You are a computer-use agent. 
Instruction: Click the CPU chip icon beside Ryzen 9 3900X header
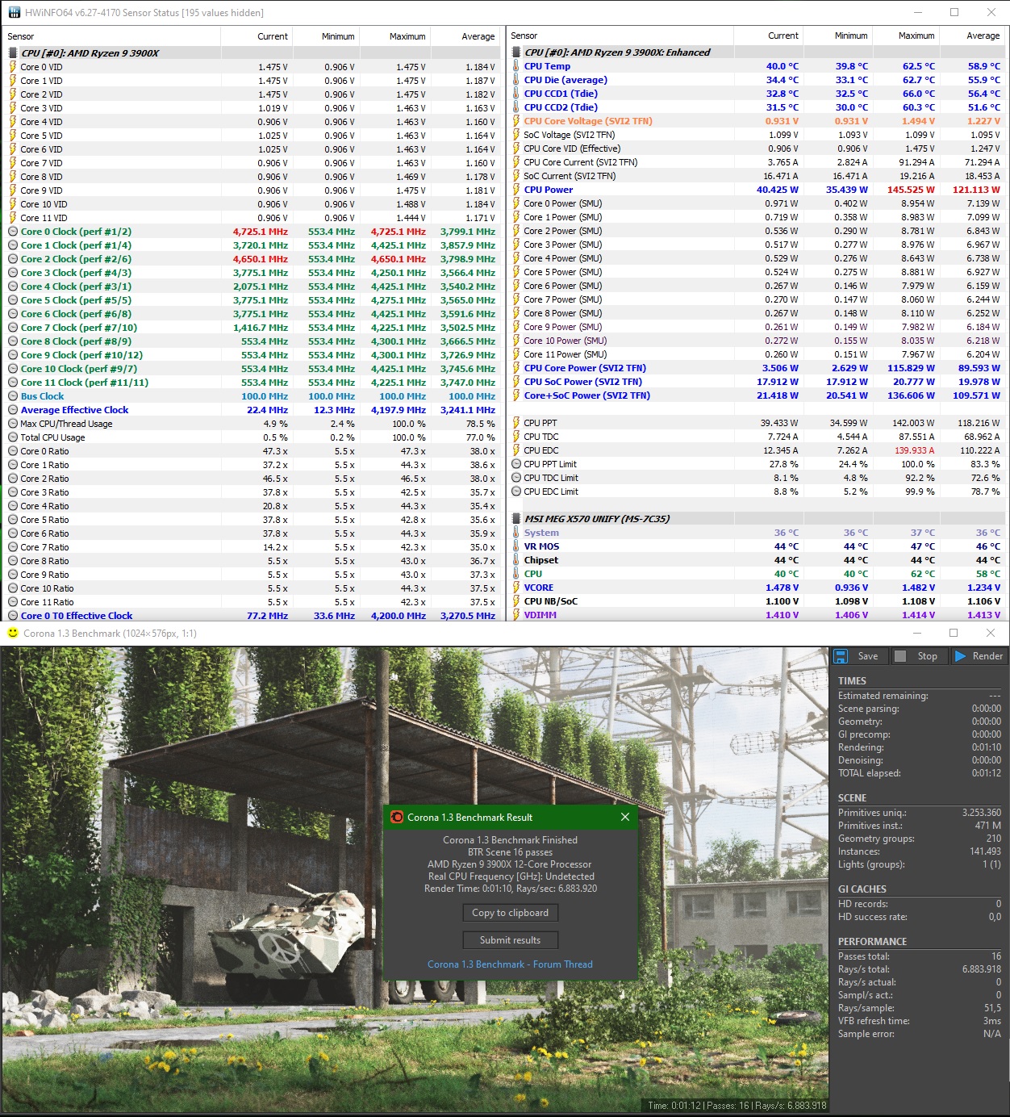[x=13, y=52]
